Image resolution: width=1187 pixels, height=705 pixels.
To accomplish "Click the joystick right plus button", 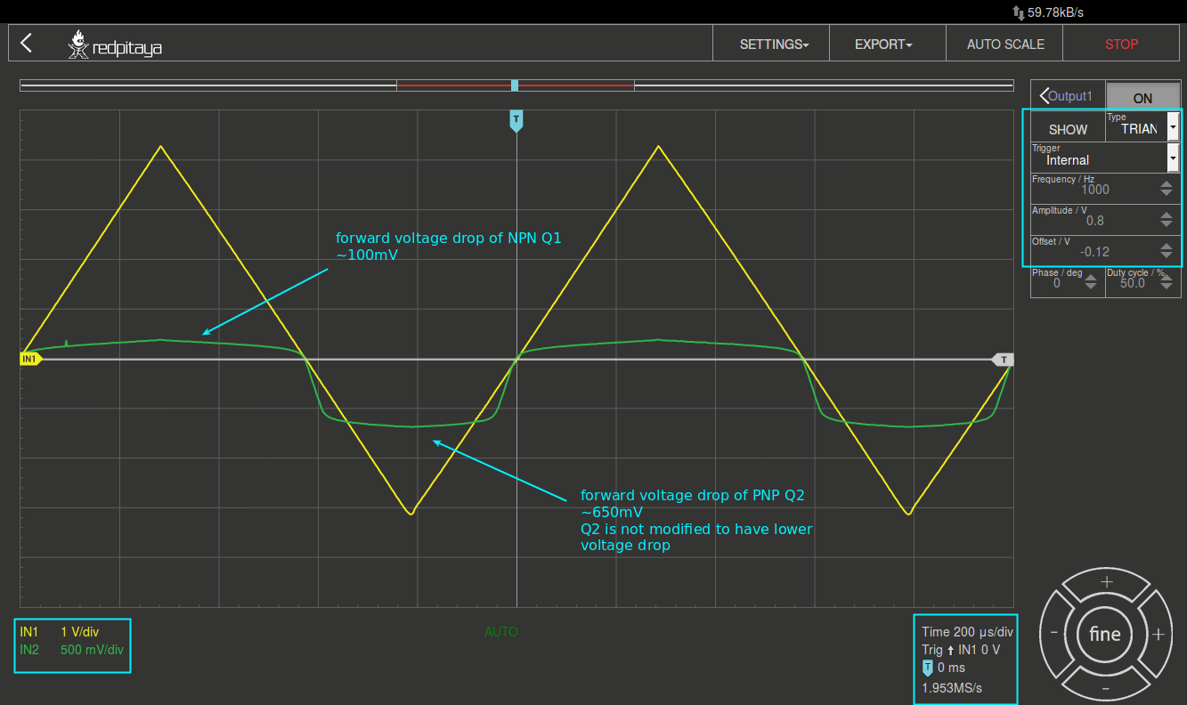I will point(1158,634).
